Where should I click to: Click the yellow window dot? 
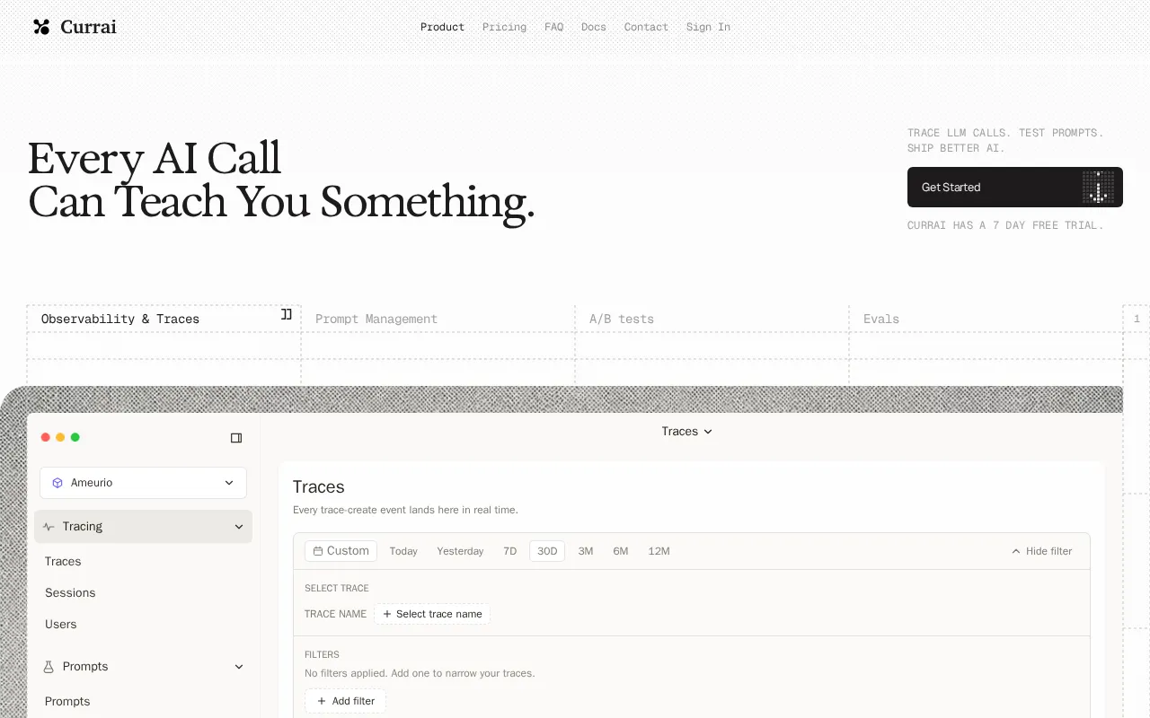(x=60, y=437)
